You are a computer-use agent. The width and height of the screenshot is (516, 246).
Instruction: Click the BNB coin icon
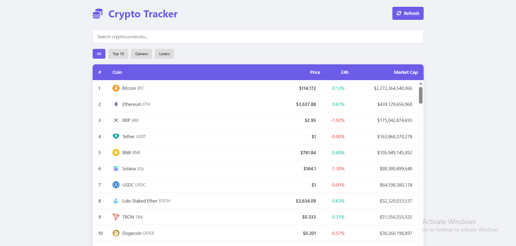(116, 152)
